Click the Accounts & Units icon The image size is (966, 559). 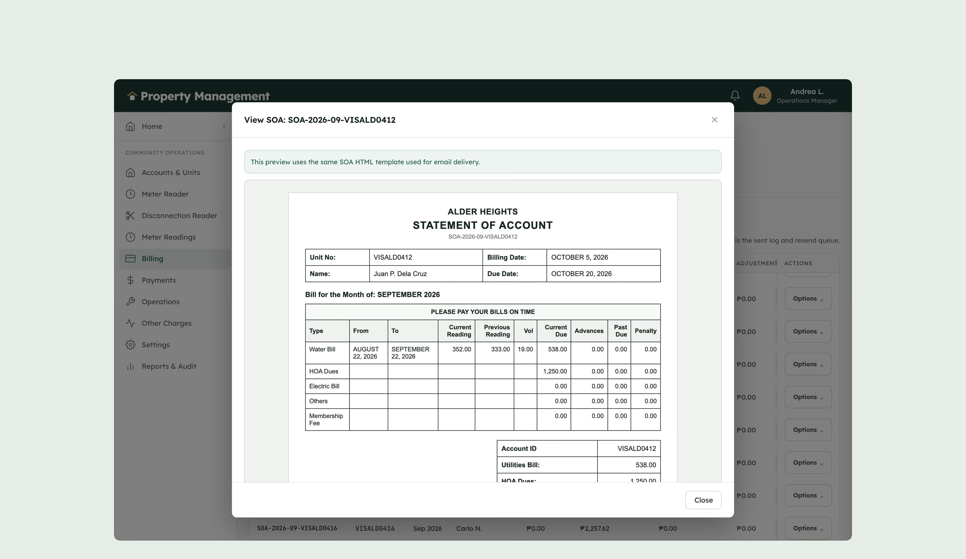[x=130, y=172]
